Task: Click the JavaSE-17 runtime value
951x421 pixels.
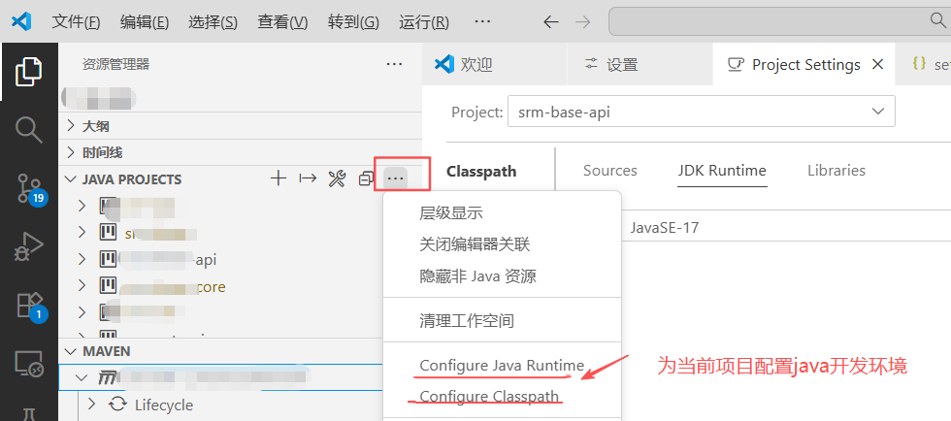Action: point(664,228)
